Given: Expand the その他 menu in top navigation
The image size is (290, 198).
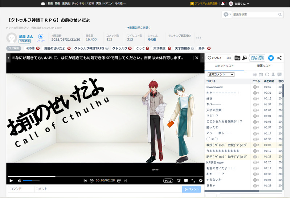Looking at the screenshot, I should click(120, 4).
